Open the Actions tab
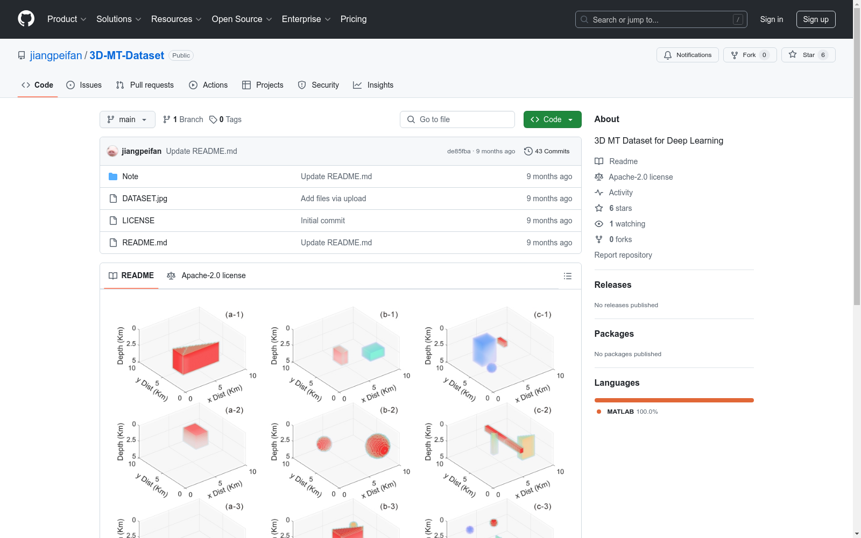 click(x=208, y=85)
